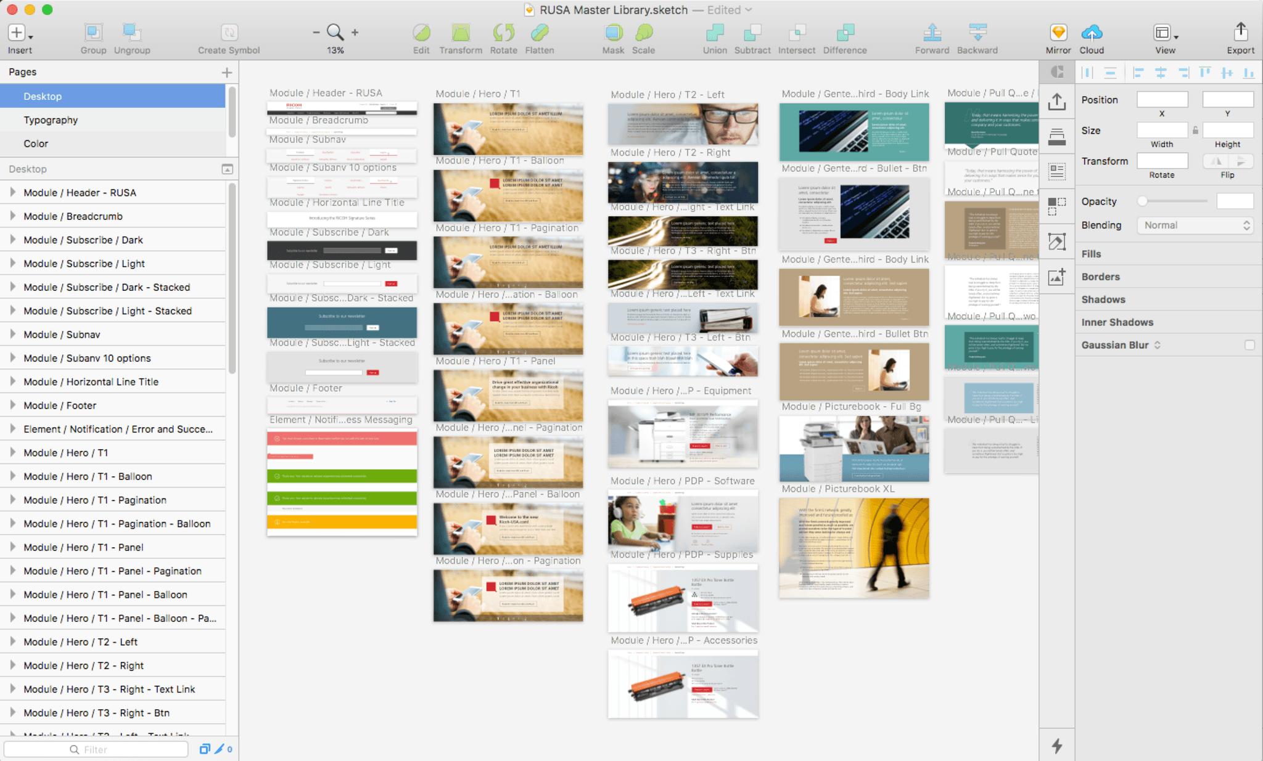Click the Rotate tool icon
This screenshot has width=1263, height=761.
coord(503,32)
